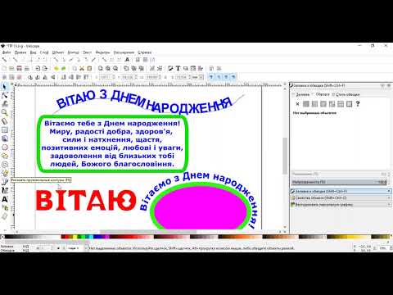This screenshot has height=295, width=393.
Task: Click the Paste clipboard icon
Action: pyautogui.click(x=89, y=68)
